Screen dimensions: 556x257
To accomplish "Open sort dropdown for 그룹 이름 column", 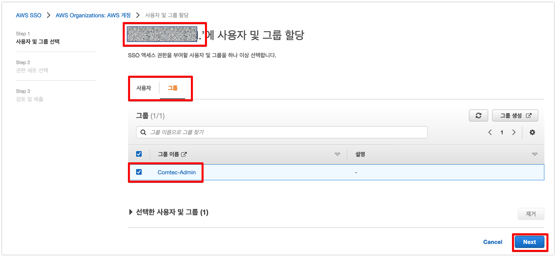I will pos(337,154).
